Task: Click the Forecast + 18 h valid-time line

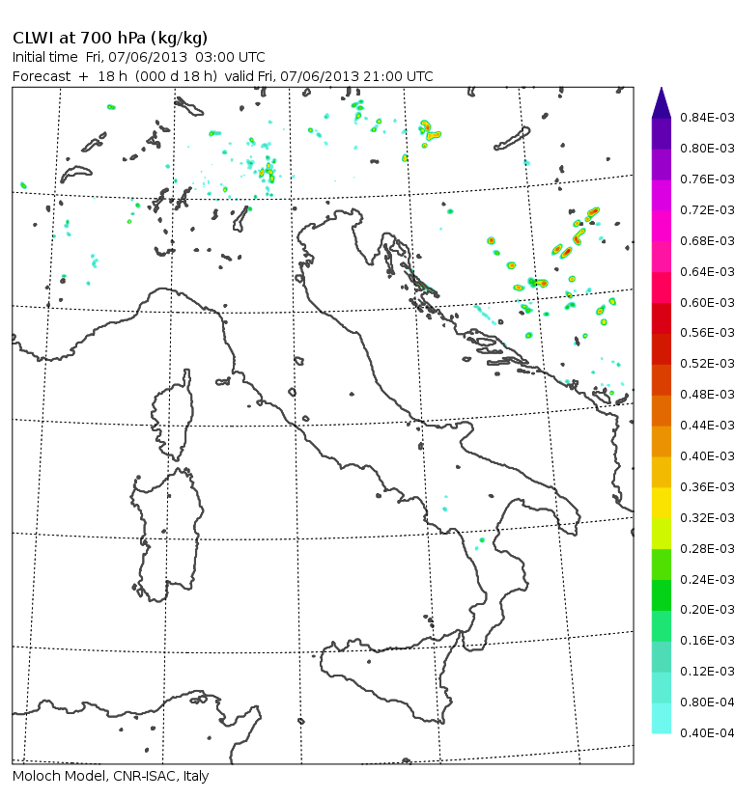Action: tap(222, 76)
